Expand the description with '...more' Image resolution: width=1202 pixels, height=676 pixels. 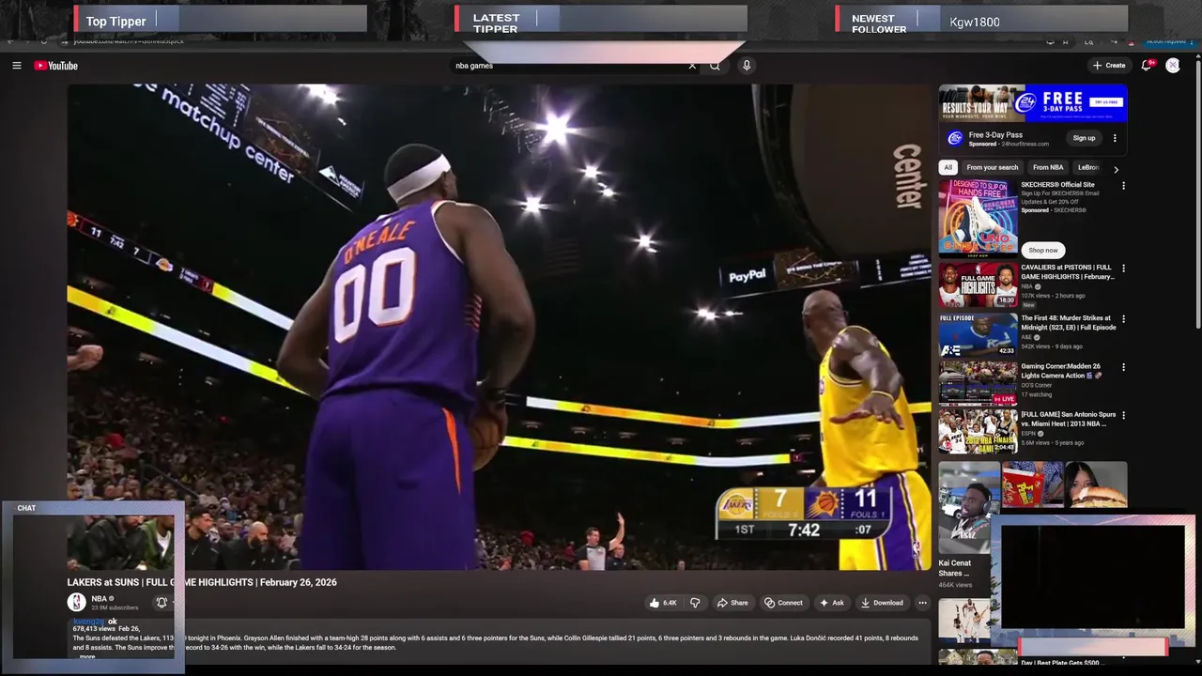(x=85, y=656)
